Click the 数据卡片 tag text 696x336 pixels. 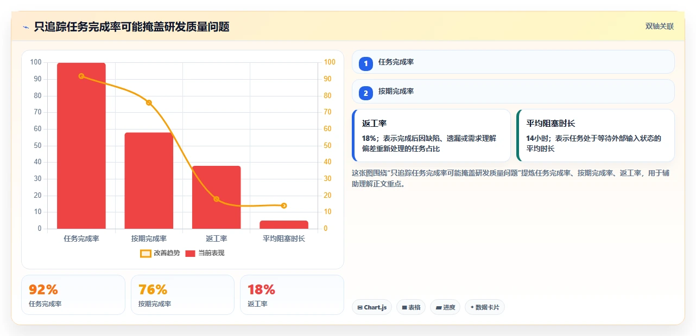coord(487,307)
